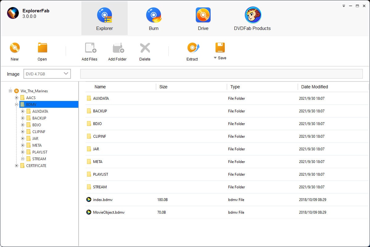370x247 pixels.
Task: Click the Add Files icon
Action: [x=90, y=48]
